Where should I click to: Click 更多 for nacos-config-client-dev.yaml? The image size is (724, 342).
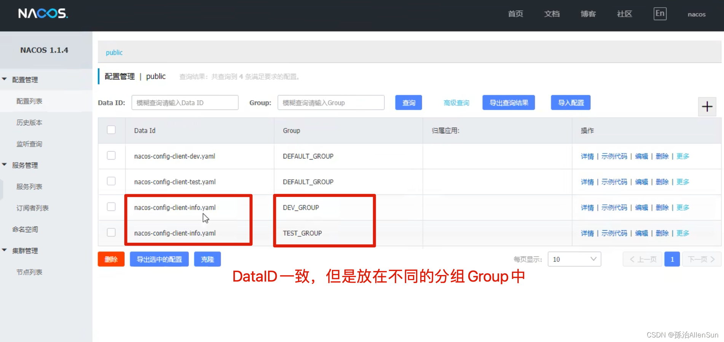(x=683, y=156)
